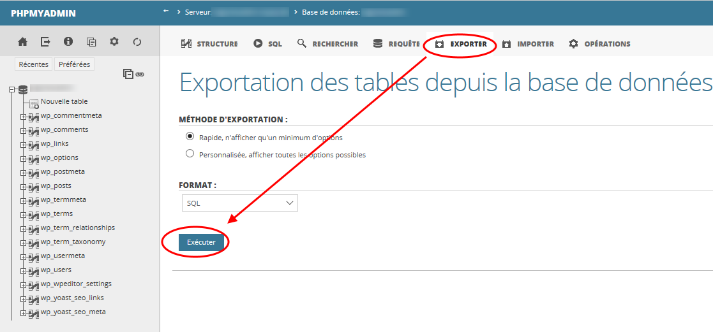Screen dimensions: 713x332
Task: Click the Opérations gear icon
Action: 573,44
